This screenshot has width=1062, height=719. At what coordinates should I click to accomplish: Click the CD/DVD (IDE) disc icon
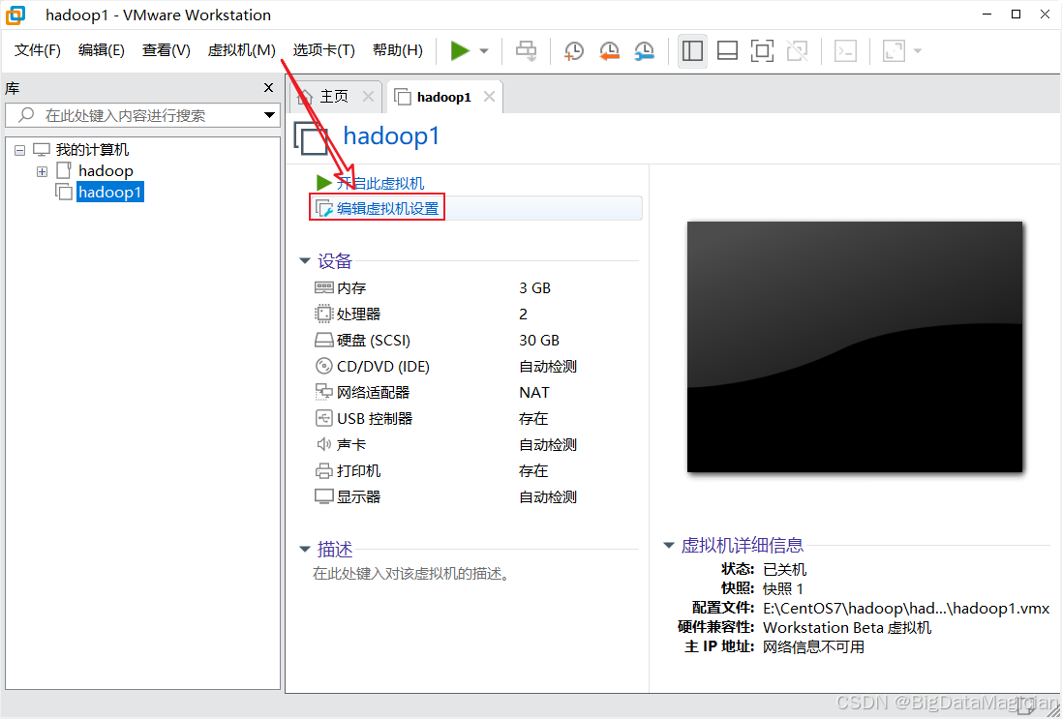click(323, 366)
